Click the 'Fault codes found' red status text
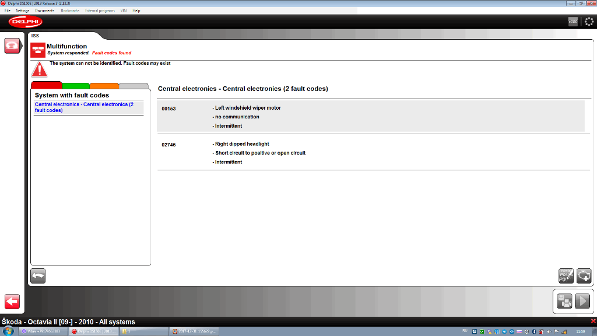Screen dimensions: 597x336 tap(111, 53)
